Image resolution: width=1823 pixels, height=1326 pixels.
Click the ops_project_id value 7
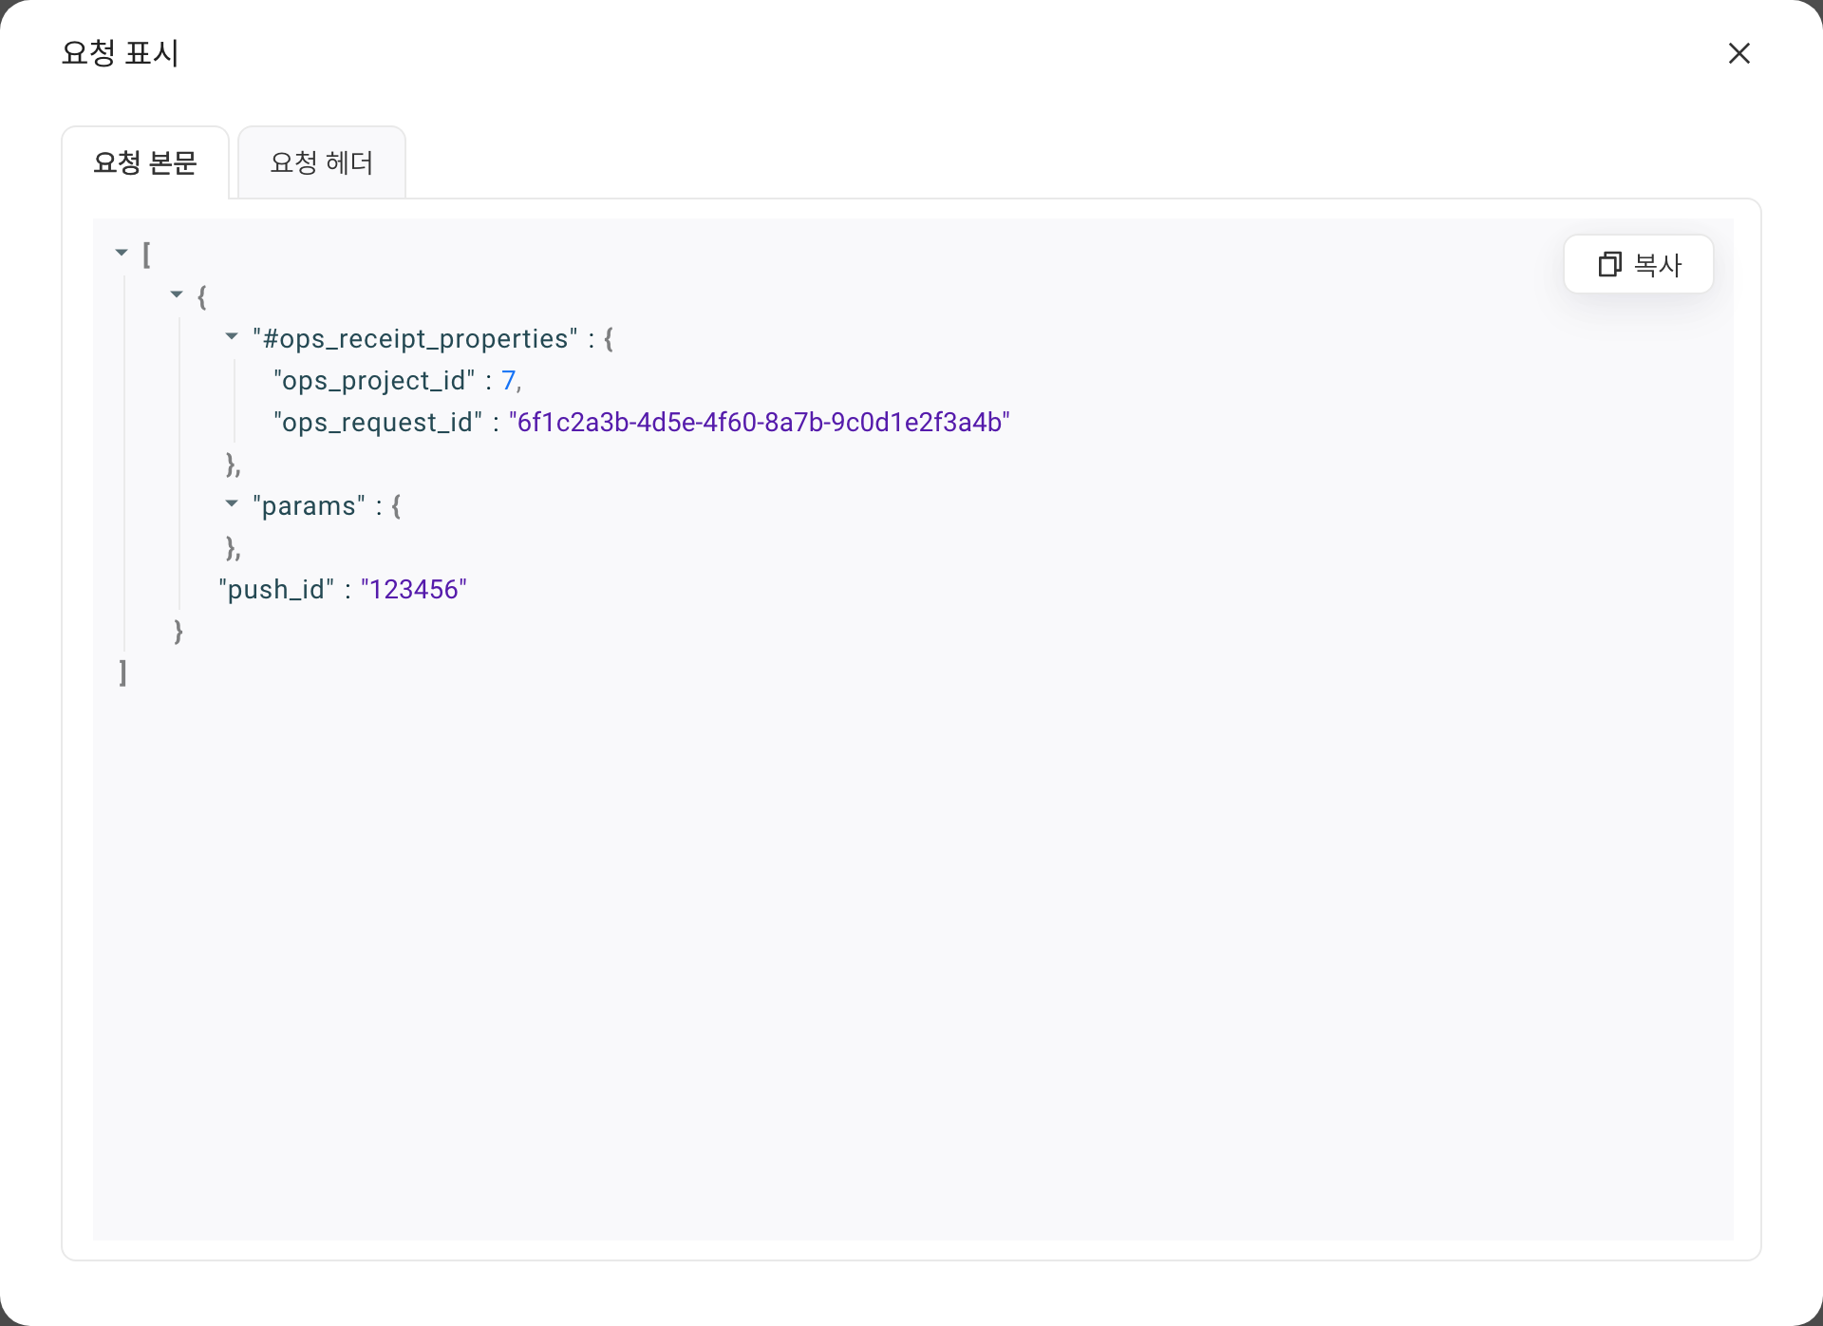pyautogui.click(x=509, y=381)
